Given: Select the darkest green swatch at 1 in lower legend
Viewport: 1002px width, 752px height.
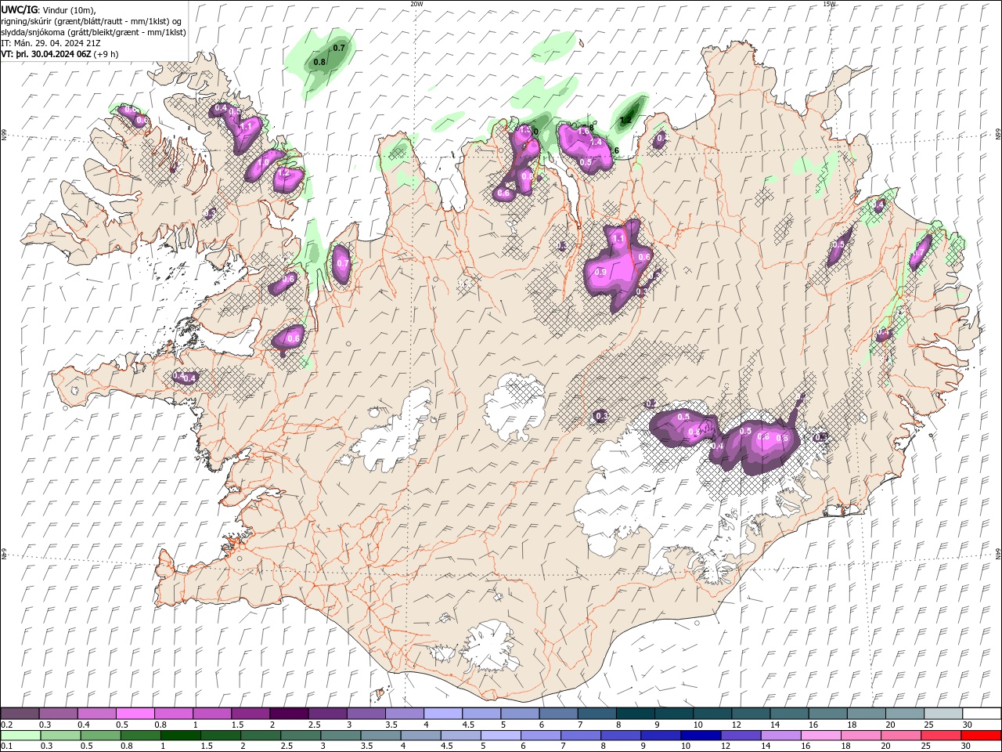Looking at the screenshot, I should [x=180, y=736].
